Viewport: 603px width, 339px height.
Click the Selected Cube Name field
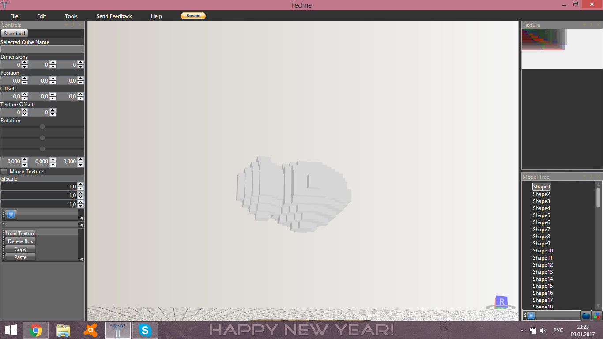(x=42, y=49)
